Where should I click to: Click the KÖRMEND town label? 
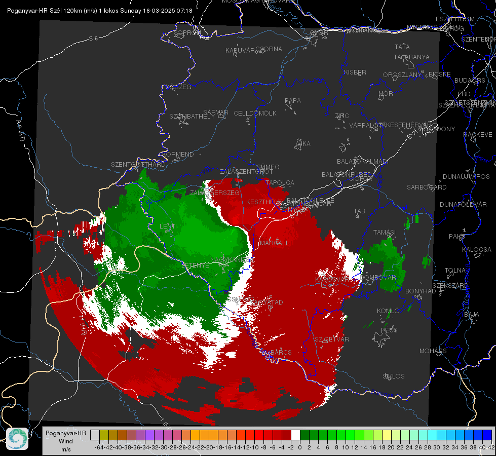click(178, 155)
